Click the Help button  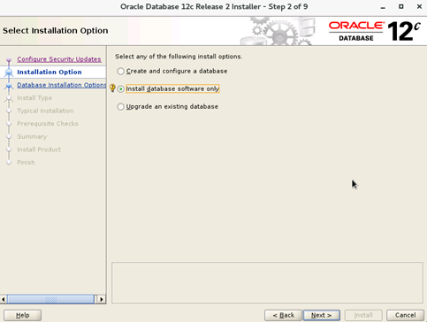tap(23, 315)
